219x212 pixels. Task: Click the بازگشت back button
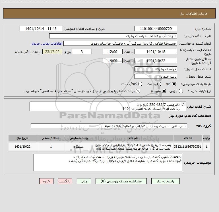(65, 181)
